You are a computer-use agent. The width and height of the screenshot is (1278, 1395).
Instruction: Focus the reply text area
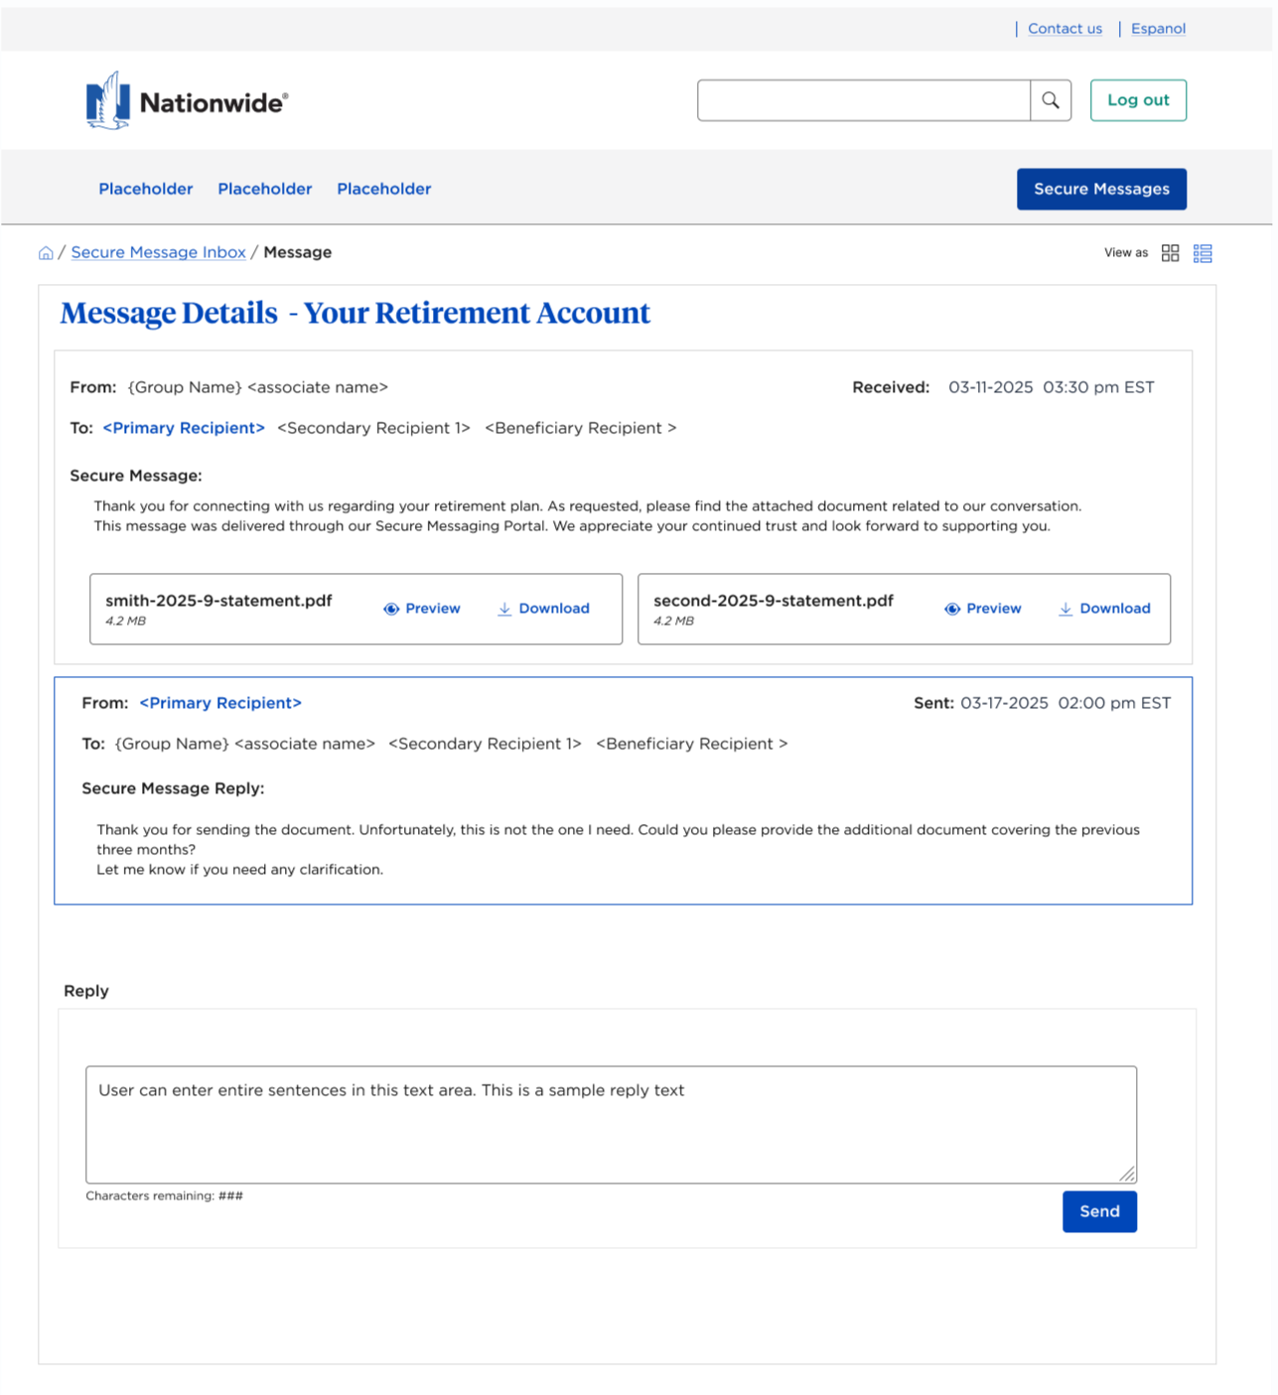pos(611,1124)
